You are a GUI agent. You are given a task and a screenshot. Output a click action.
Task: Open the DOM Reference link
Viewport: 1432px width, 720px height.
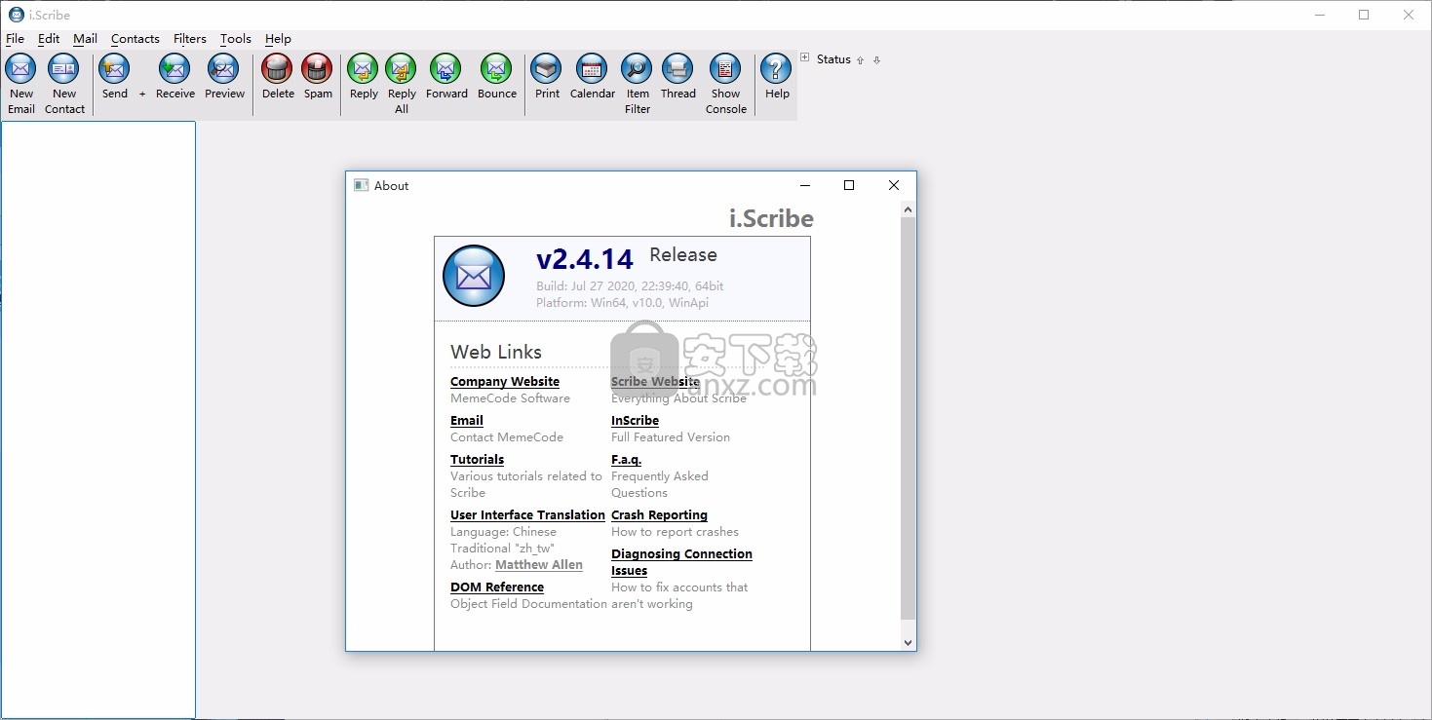(497, 587)
